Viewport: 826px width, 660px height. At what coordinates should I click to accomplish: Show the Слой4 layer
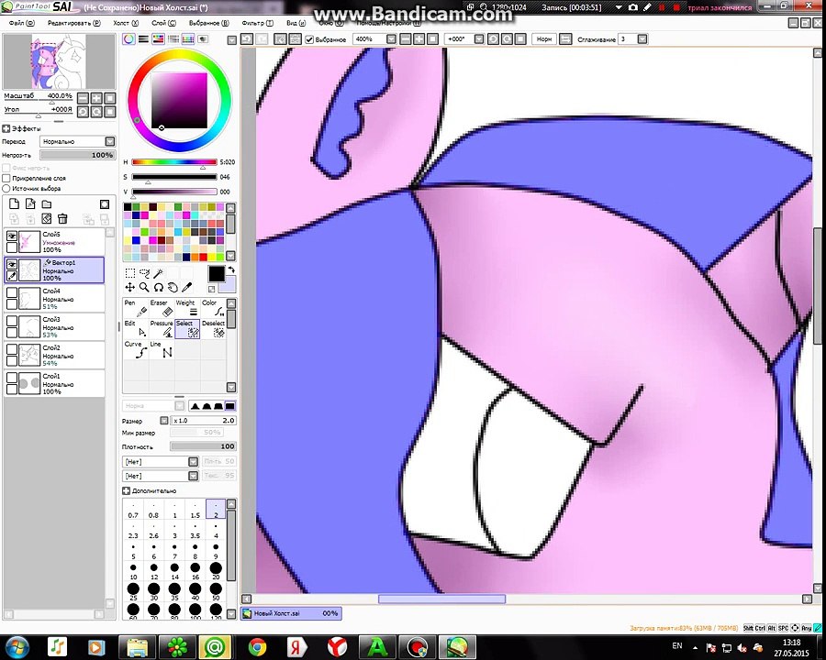pos(12,293)
